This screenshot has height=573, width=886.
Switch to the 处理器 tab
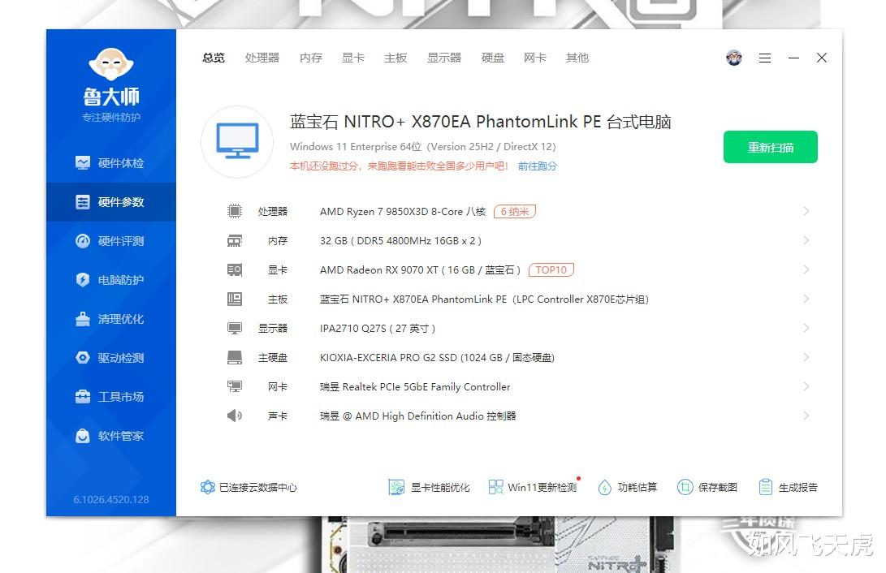[262, 58]
